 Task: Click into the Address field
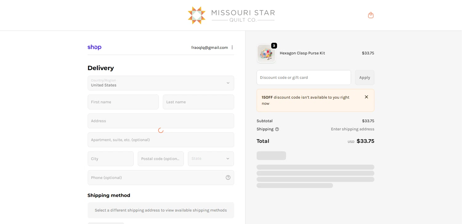(161, 121)
